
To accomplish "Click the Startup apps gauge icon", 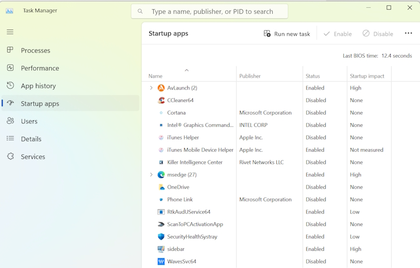I will point(10,103).
